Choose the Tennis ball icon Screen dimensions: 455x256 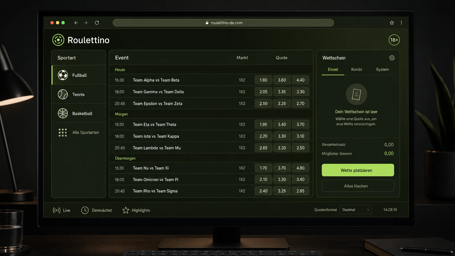[x=63, y=94]
